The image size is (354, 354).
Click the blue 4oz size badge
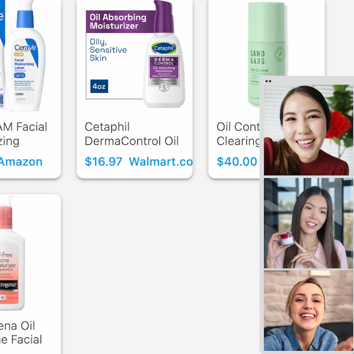[x=99, y=86]
